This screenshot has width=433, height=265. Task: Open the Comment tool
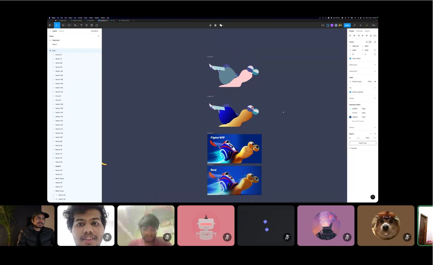point(97,25)
